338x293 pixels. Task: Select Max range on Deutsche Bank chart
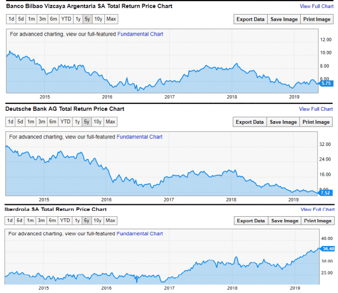pos(110,122)
